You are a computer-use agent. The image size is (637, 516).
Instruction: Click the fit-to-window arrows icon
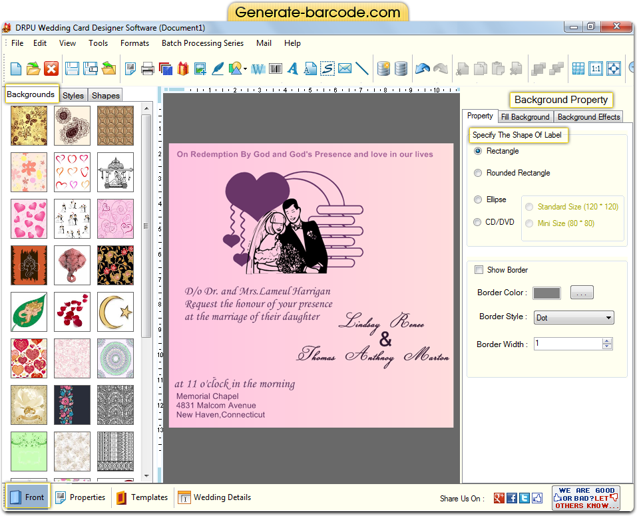pos(614,68)
